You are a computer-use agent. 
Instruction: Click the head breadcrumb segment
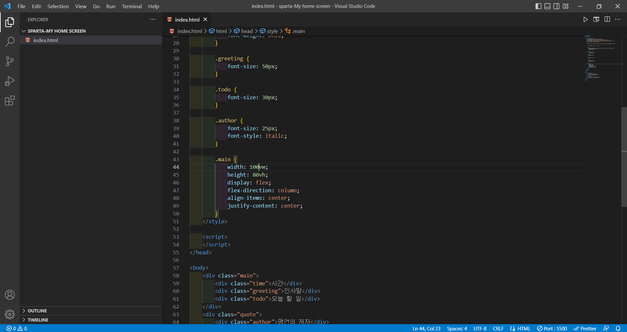pyautogui.click(x=247, y=31)
